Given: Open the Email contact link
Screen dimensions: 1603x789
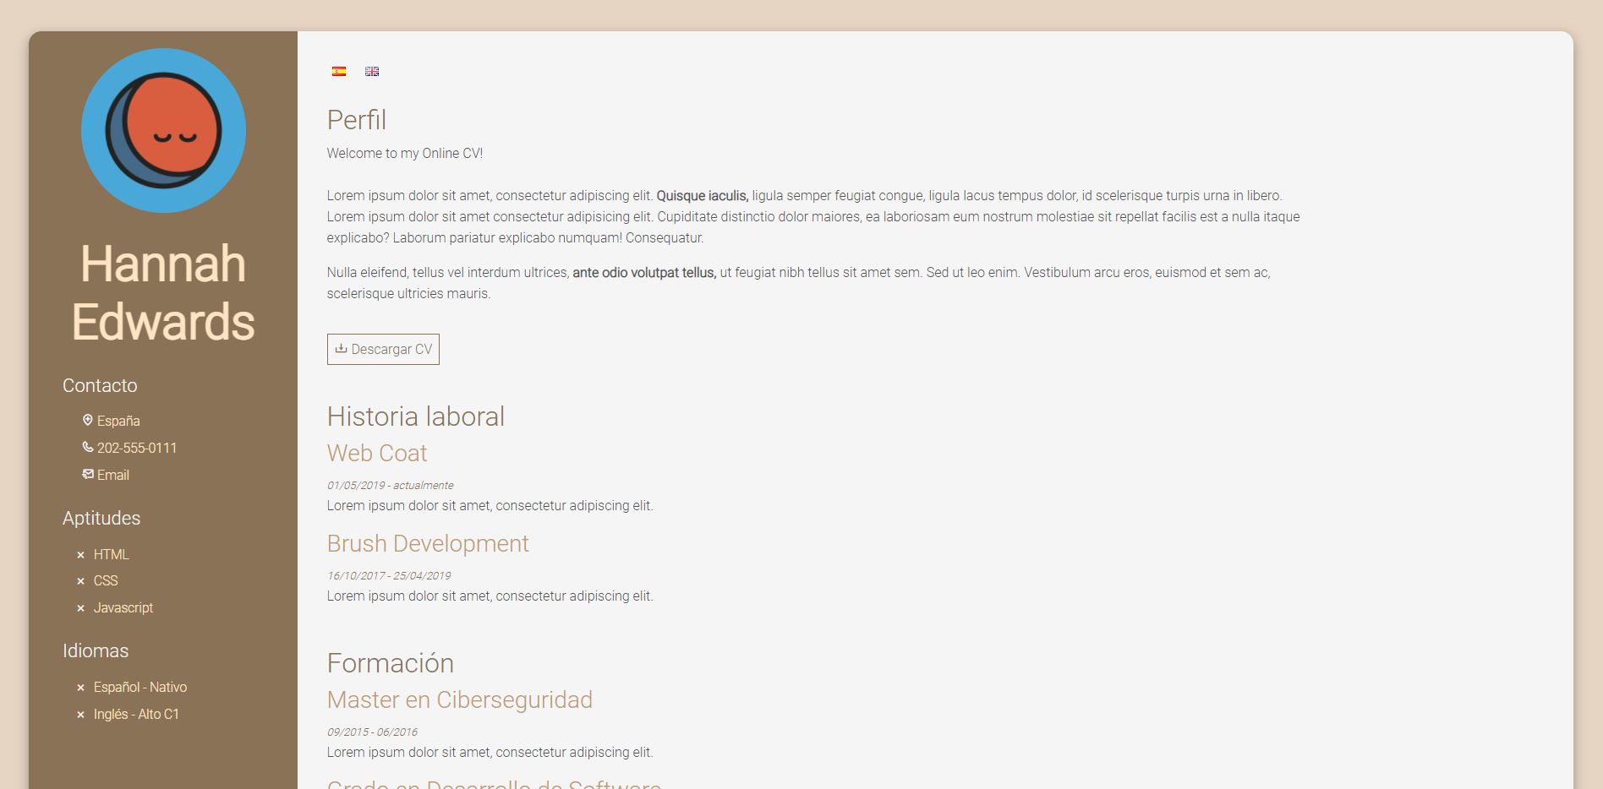Looking at the screenshot, I should [x=113, y=475].
